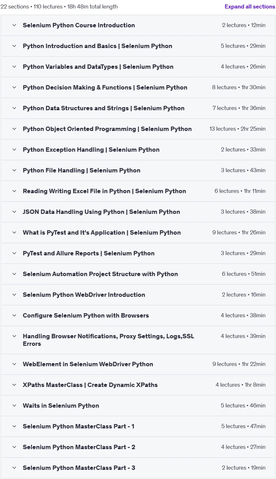Open Python Object Oriented Programming title
The image size is (276, 479).
coord(107,129)
